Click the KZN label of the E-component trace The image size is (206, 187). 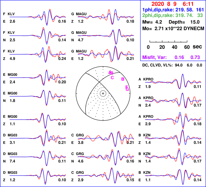pyautogui.click(x=147, y=172)
